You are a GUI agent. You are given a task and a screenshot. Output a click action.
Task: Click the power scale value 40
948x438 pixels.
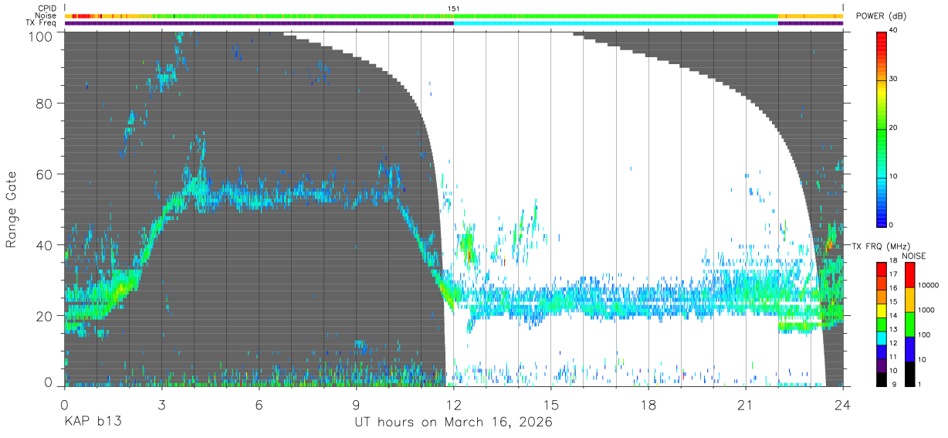click(894, 30)
